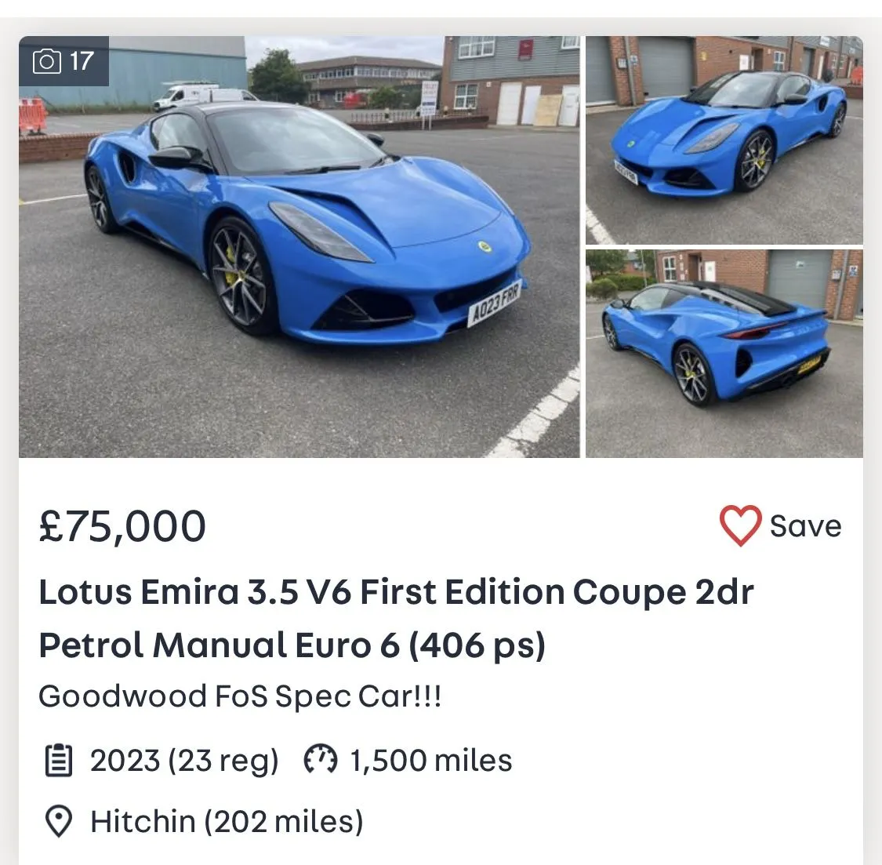Click the Hitchin (202 miles) location text
Image resolution: width=882 pixels, height=865 pixels.
(x=227, y=821)
